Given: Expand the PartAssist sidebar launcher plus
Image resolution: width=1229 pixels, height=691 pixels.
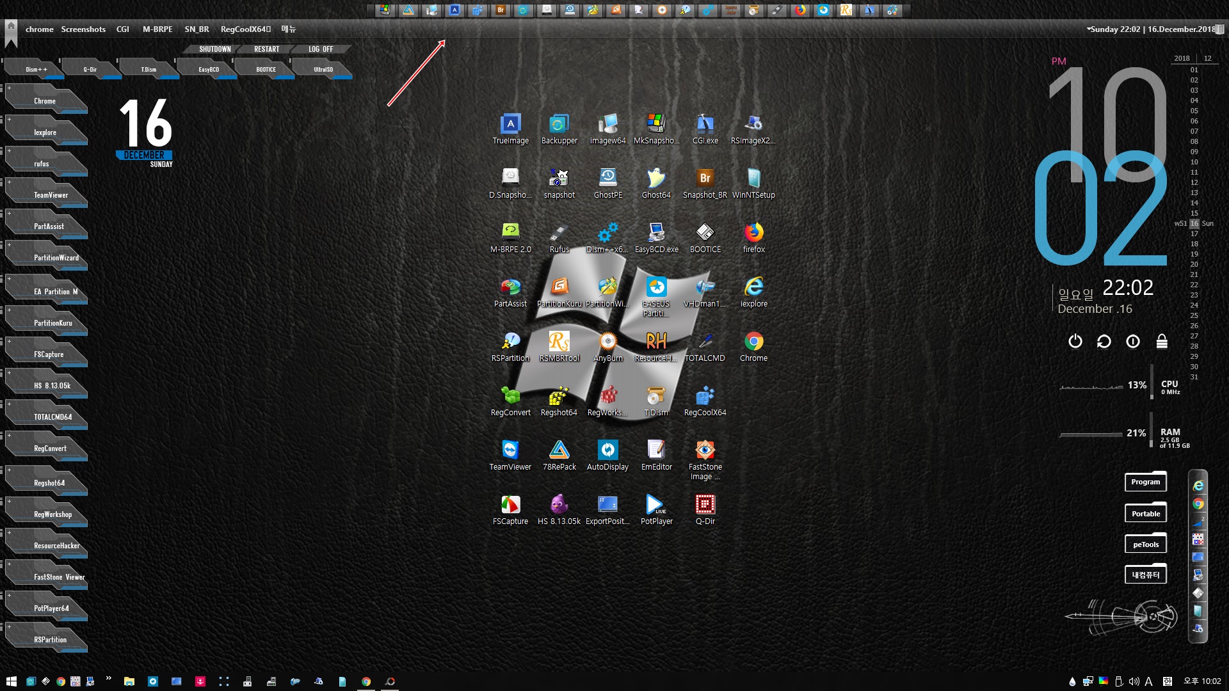Looking at the screenshot, I should (x=9, y=213).
